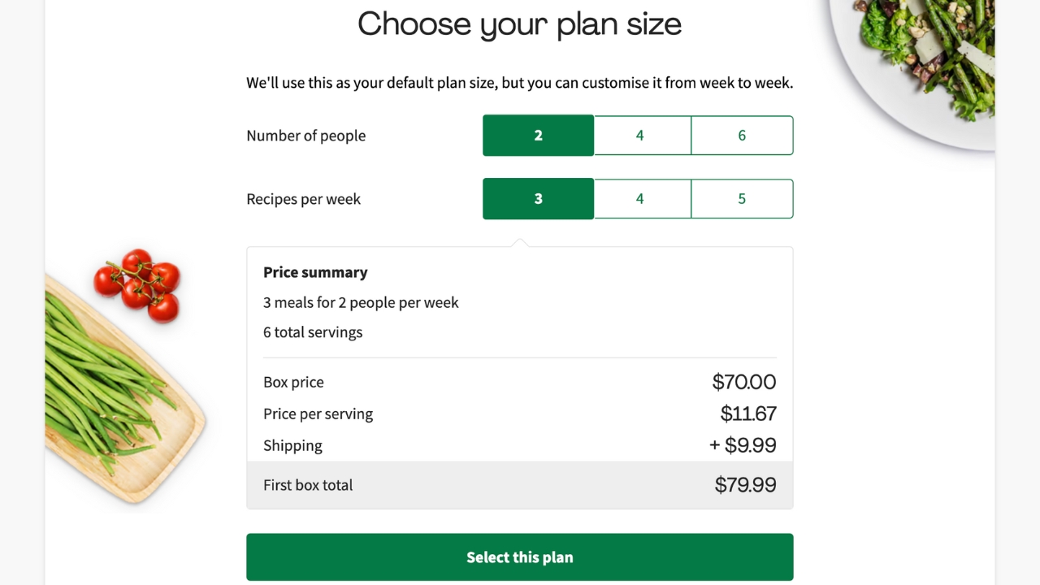Choose the highlighted "3" recipes option
This screenshot has width=1040, height=585.
(x=538, y=198)
